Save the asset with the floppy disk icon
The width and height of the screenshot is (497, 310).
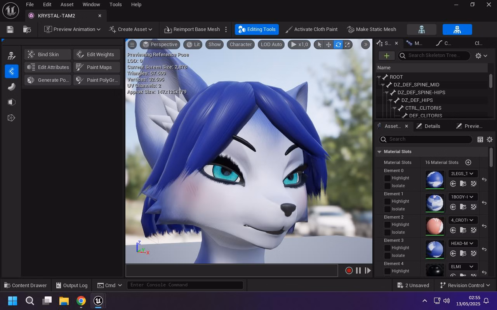[x=10, y=29]
